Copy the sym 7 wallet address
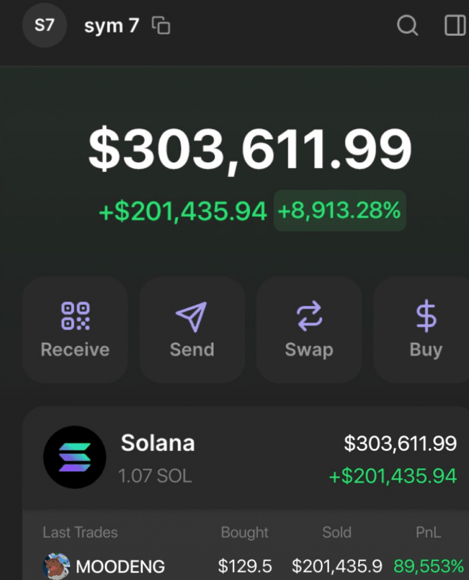469x580 pixels. pyautogui.click(x=161, y=25)
